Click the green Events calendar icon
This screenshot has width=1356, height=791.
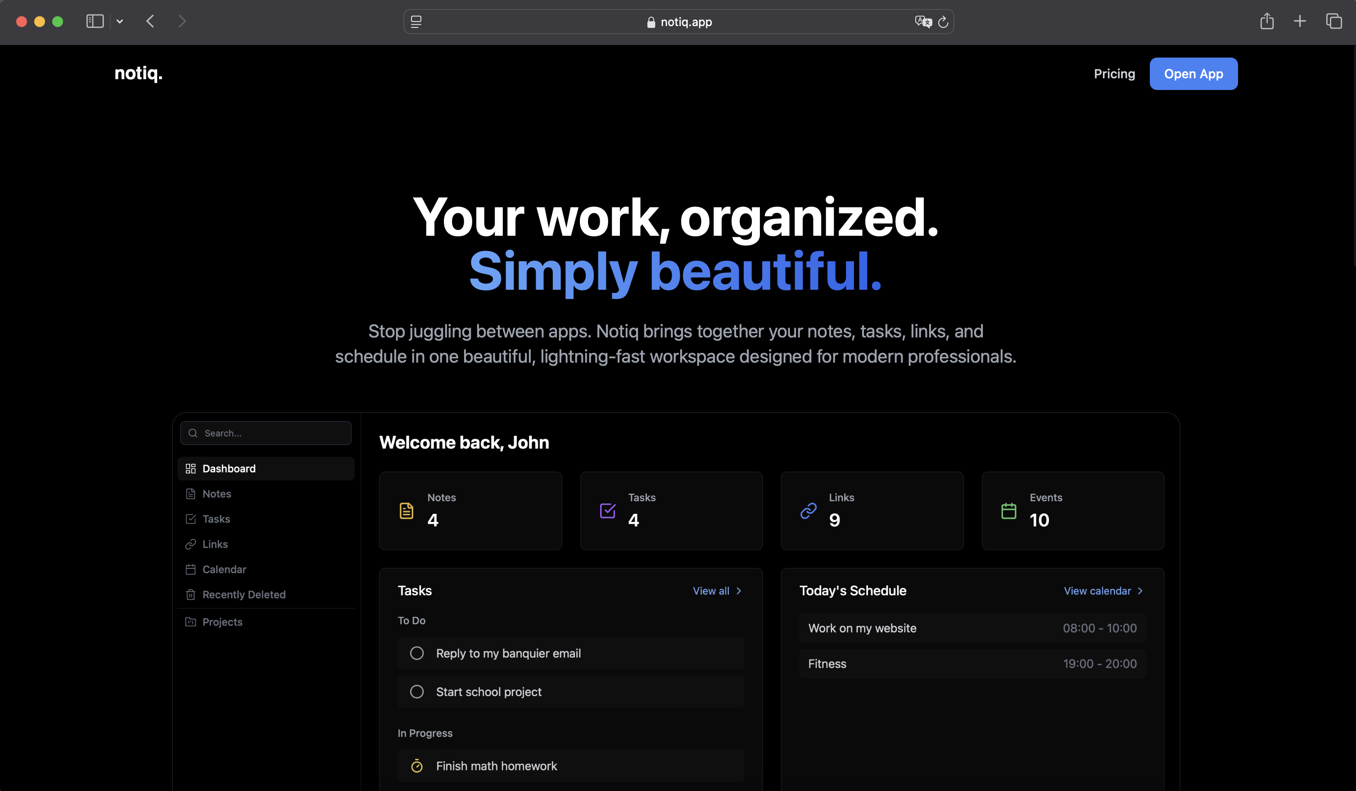tap(1008, 511)
